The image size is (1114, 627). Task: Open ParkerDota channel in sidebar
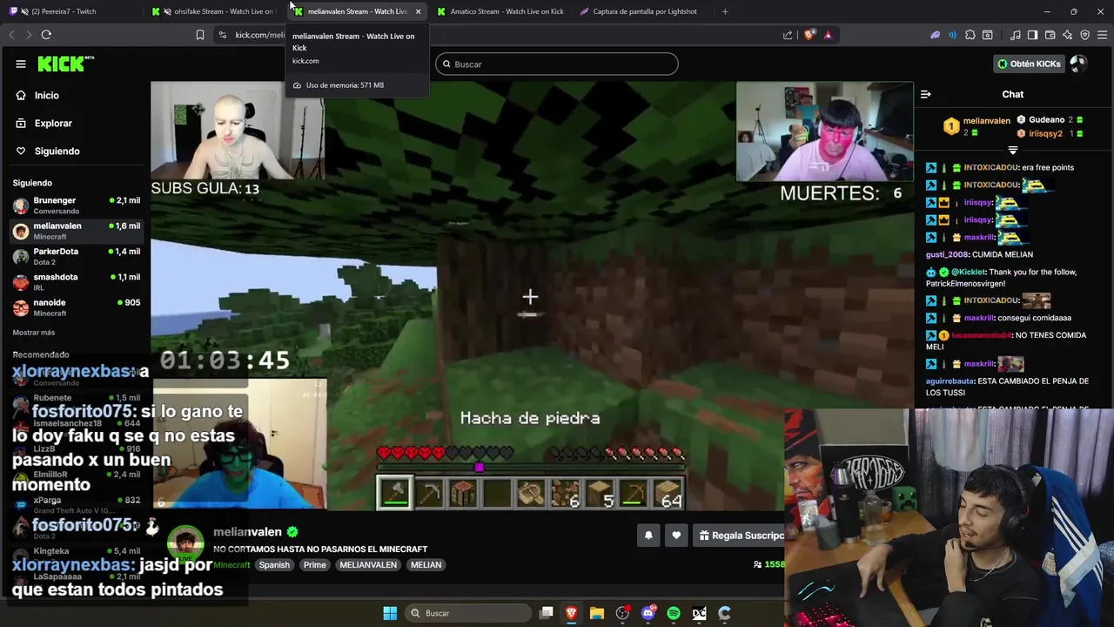tap(76, 256)
